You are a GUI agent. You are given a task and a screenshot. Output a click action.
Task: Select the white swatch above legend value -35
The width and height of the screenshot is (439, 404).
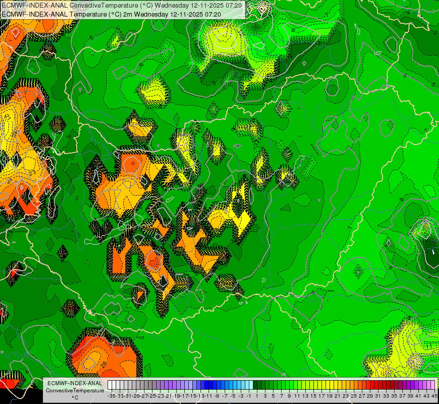[110, 385]
